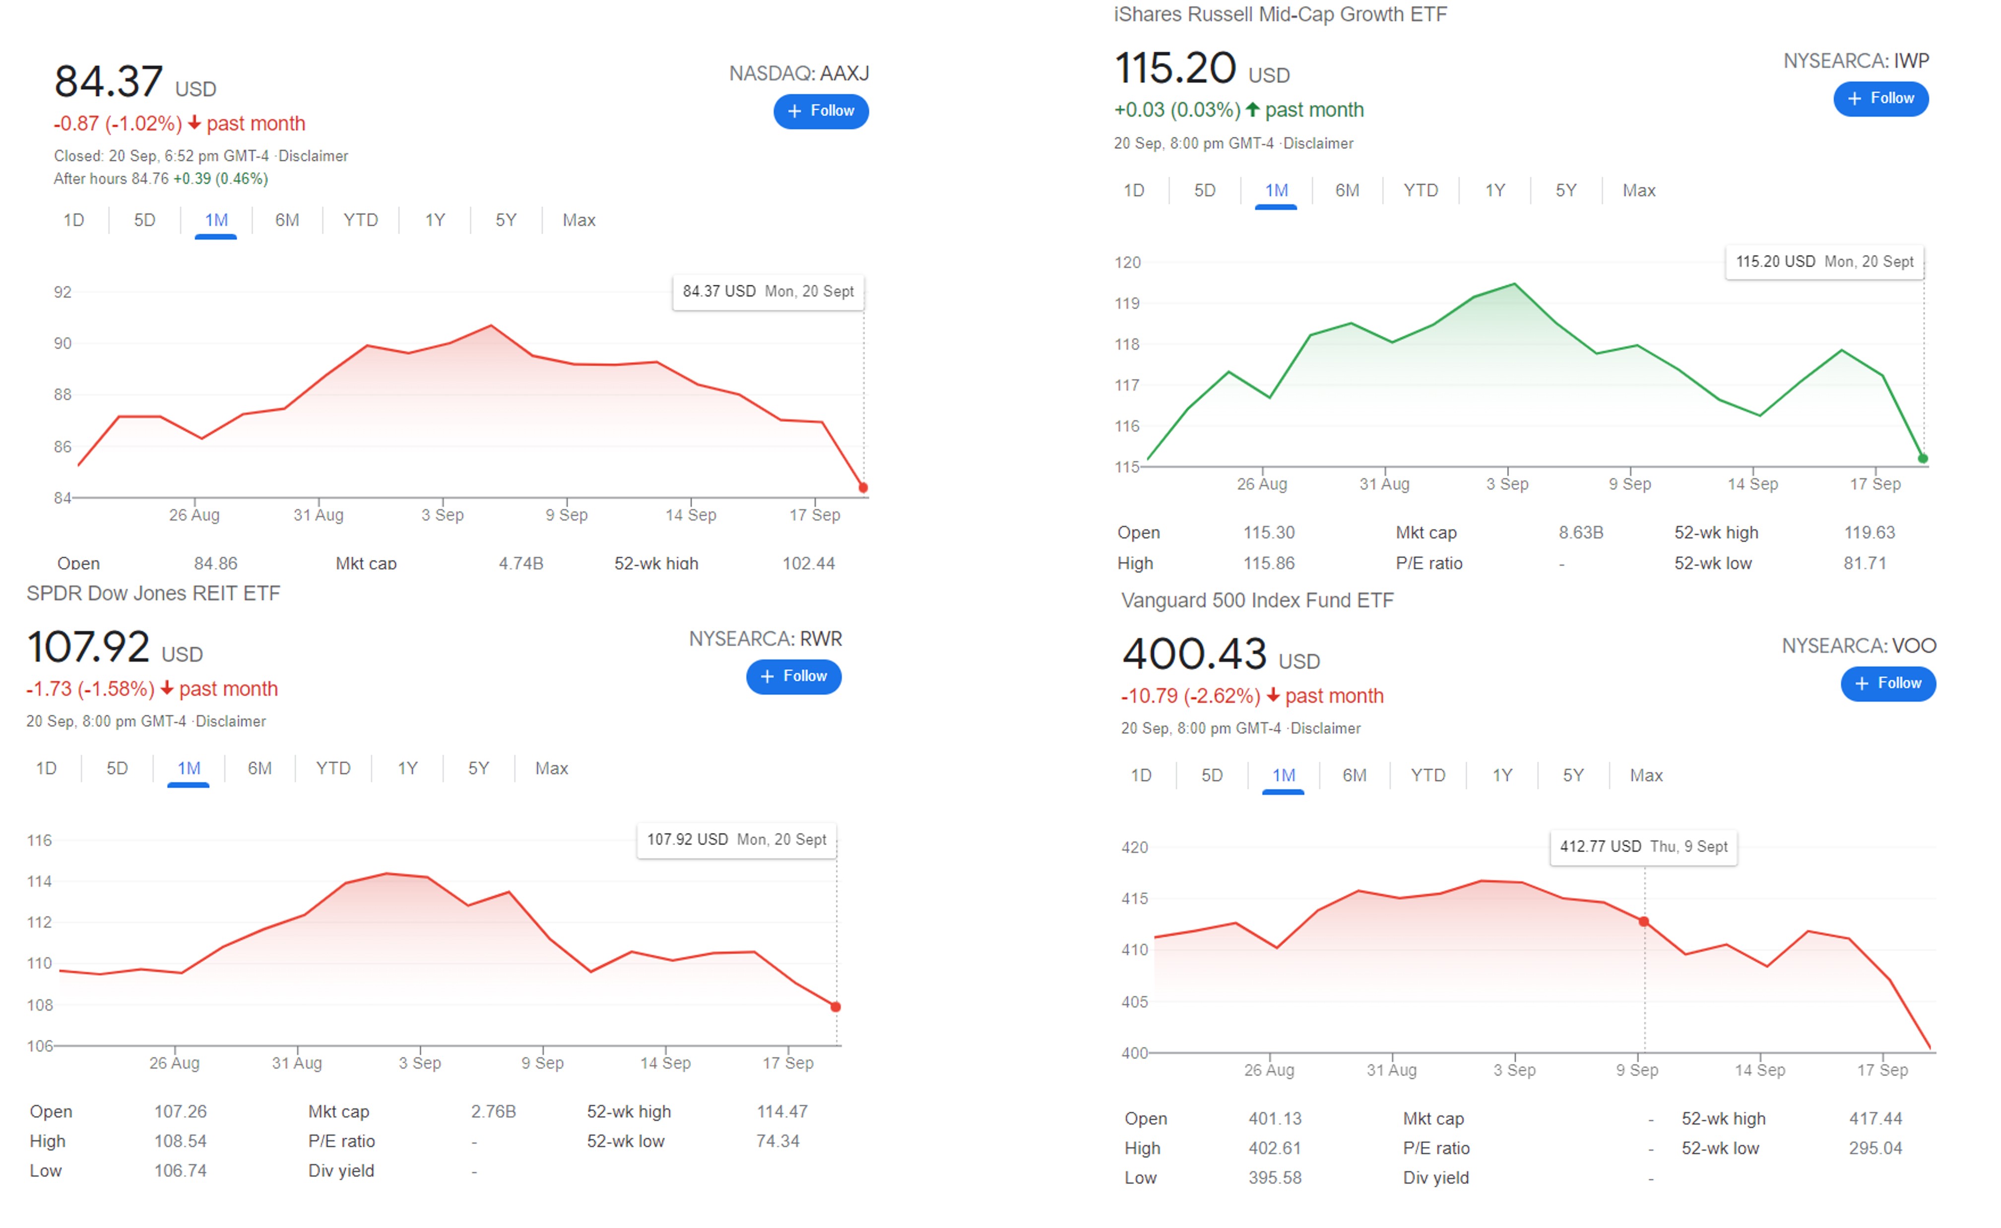Click the red endpoint dot on AAXJ chart

863,488
